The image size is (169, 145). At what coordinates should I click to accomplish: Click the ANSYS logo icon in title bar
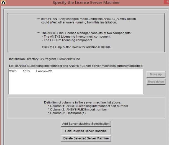click(4, 3)
